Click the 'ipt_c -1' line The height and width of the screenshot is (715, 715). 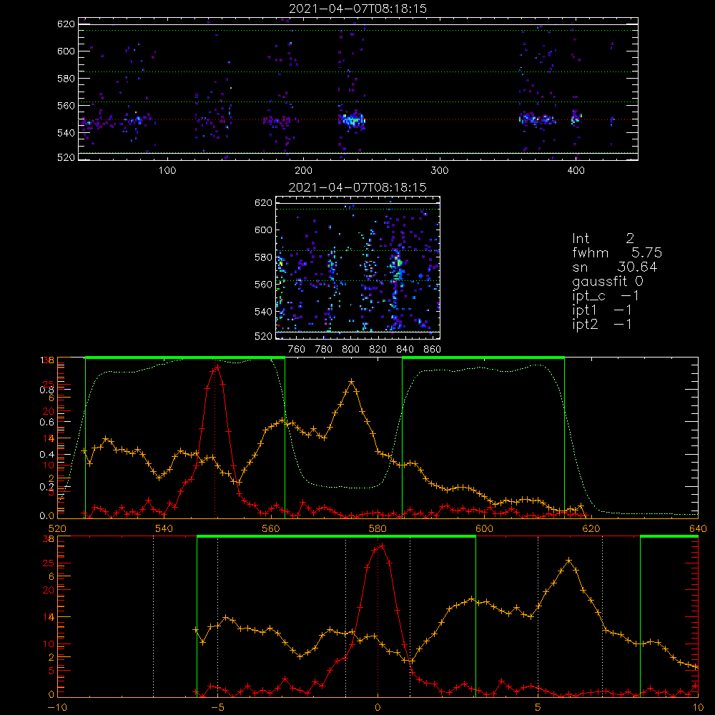605,296
